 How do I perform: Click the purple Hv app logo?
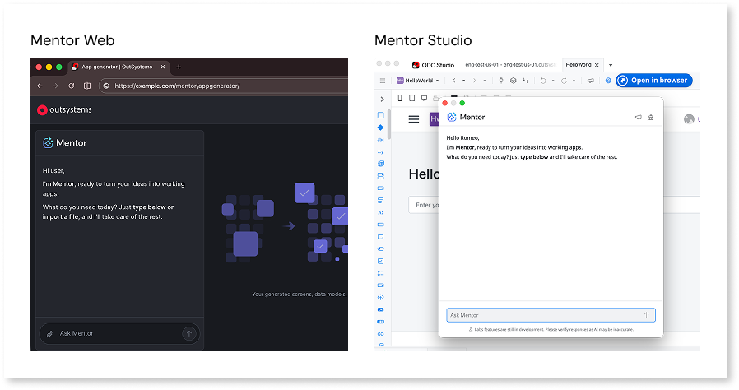tap(434, 119)
